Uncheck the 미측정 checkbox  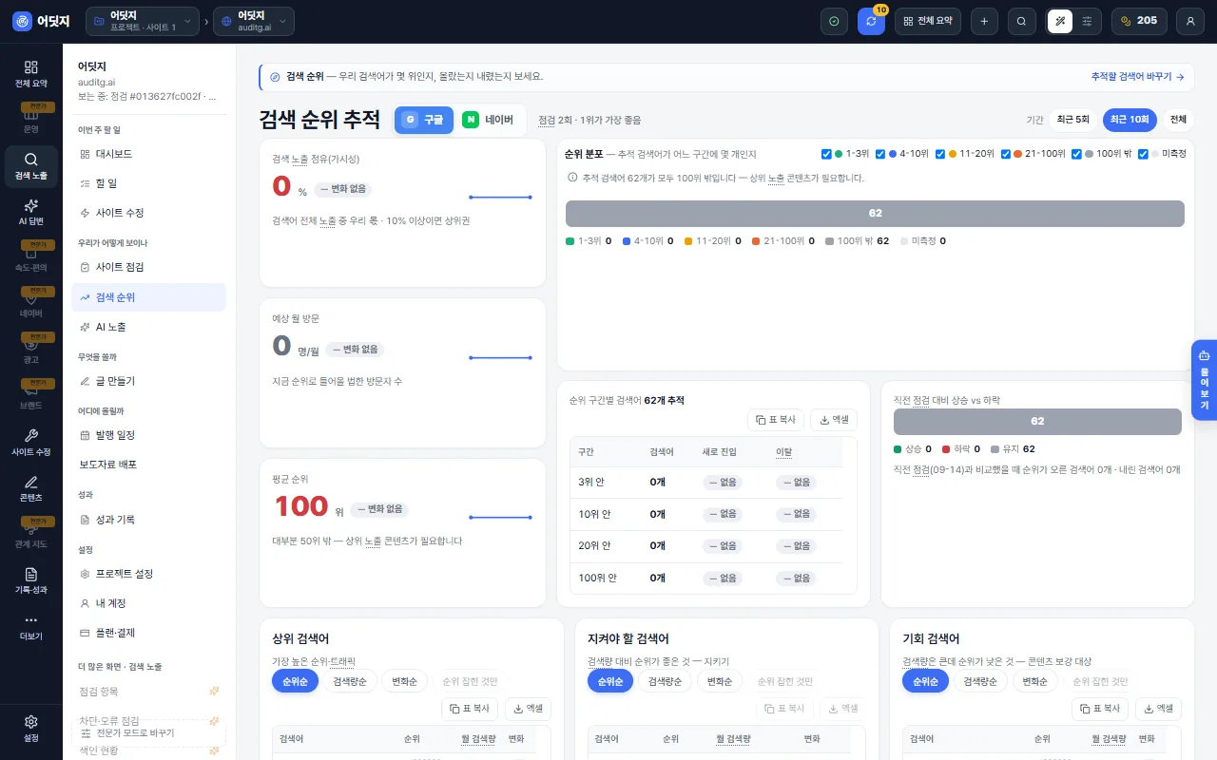click(1144, 154)
